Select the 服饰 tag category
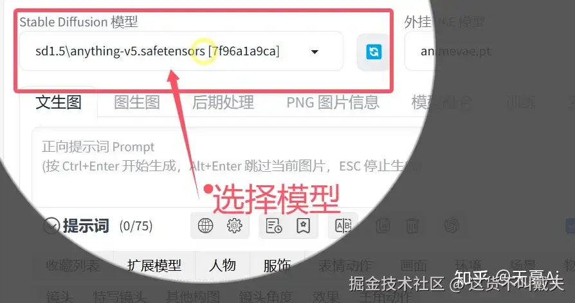The height and width of the screenshot is (303, 575). tap(277, 265)
